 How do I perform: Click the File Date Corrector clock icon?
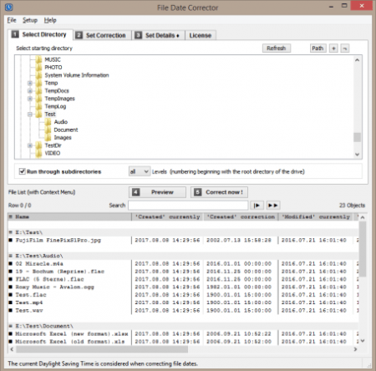(9, 7)
